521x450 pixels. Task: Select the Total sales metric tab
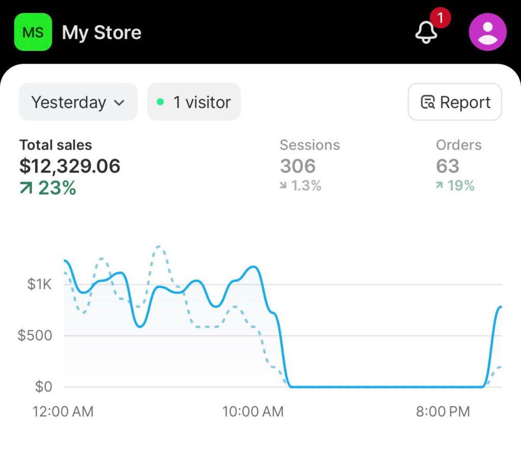pyautogui.click(x=70, y=166)
